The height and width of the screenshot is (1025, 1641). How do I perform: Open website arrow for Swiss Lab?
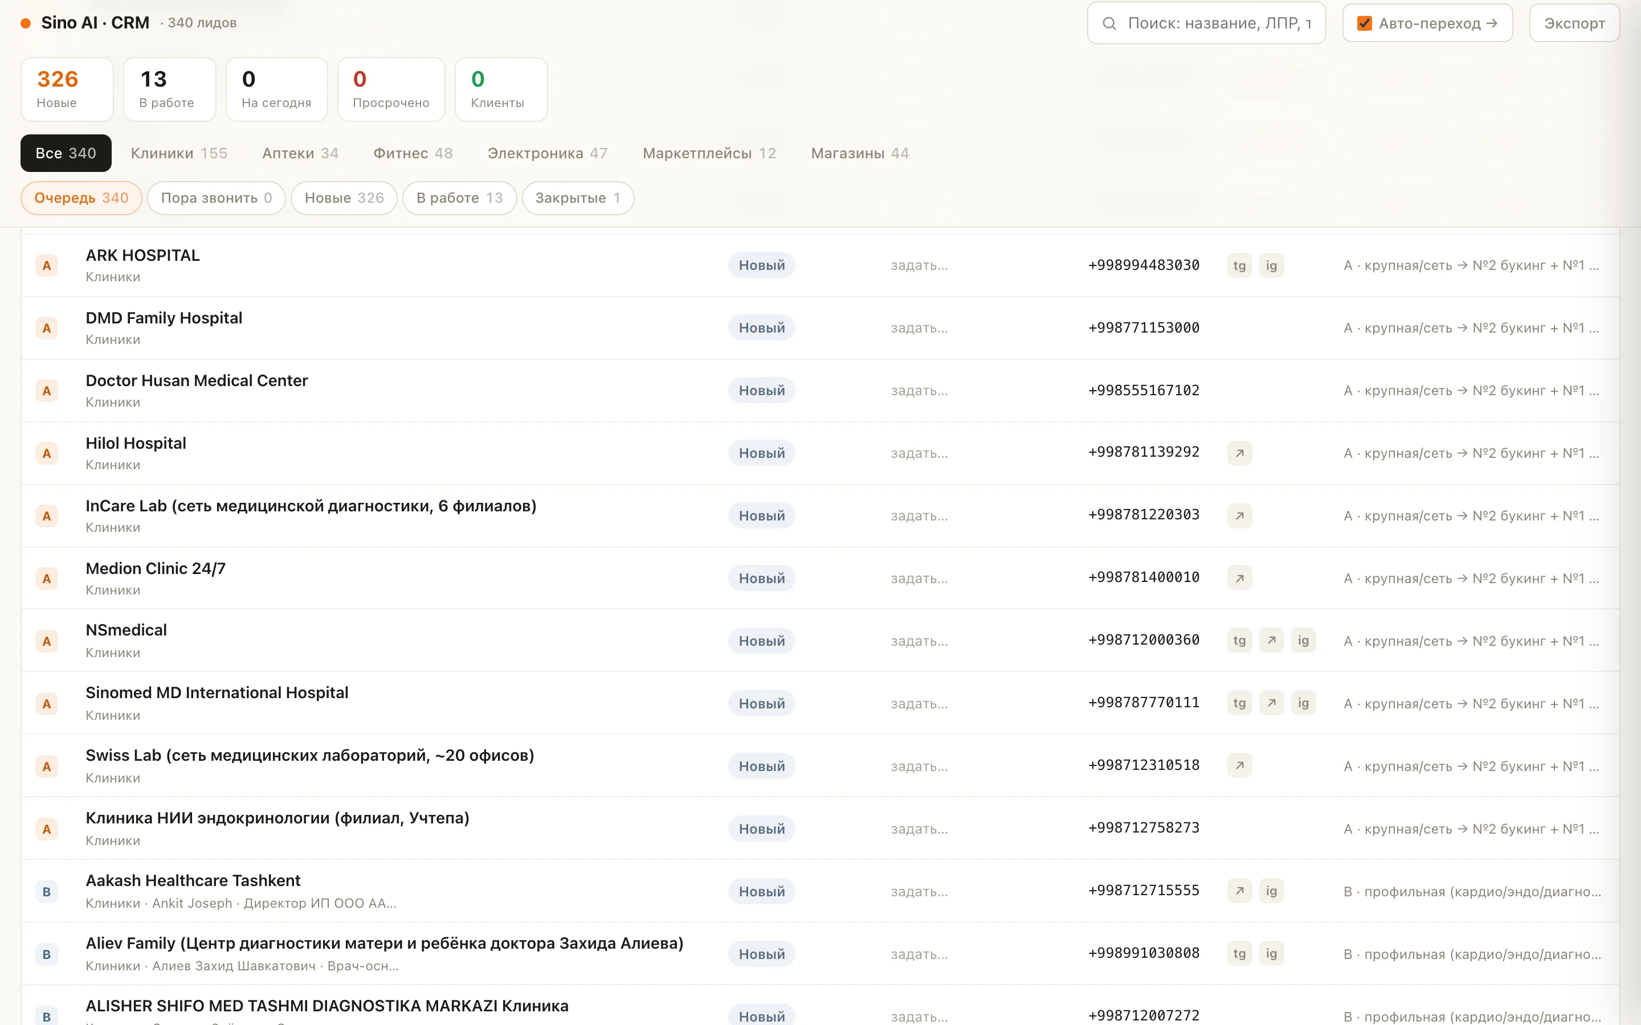coord(1239,765)
